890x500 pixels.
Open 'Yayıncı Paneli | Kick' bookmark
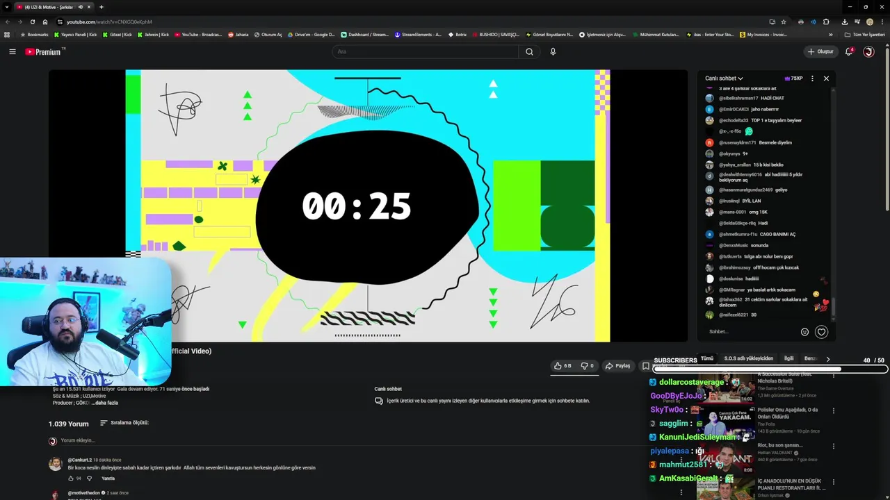pos(76,34)
